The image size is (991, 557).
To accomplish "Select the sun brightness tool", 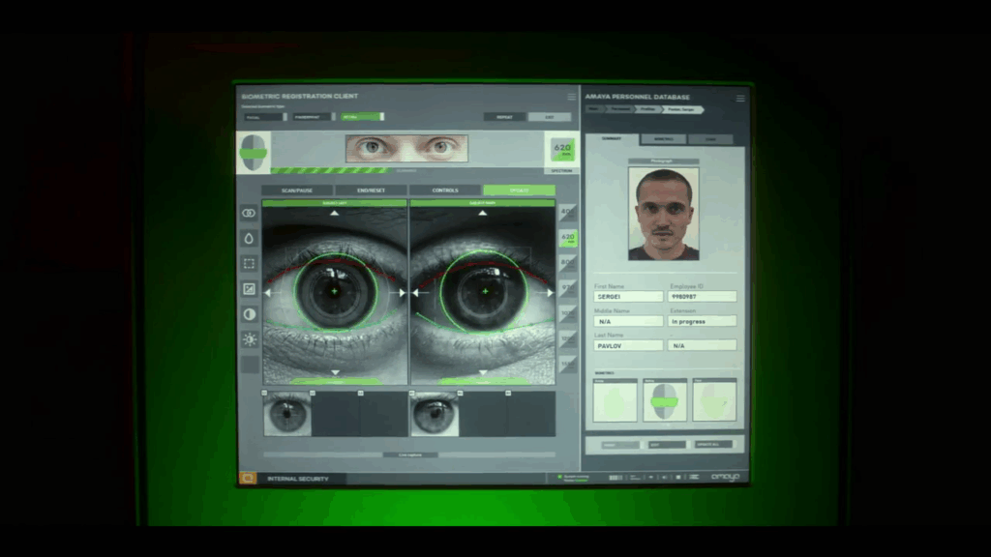I will pos(249,339).
